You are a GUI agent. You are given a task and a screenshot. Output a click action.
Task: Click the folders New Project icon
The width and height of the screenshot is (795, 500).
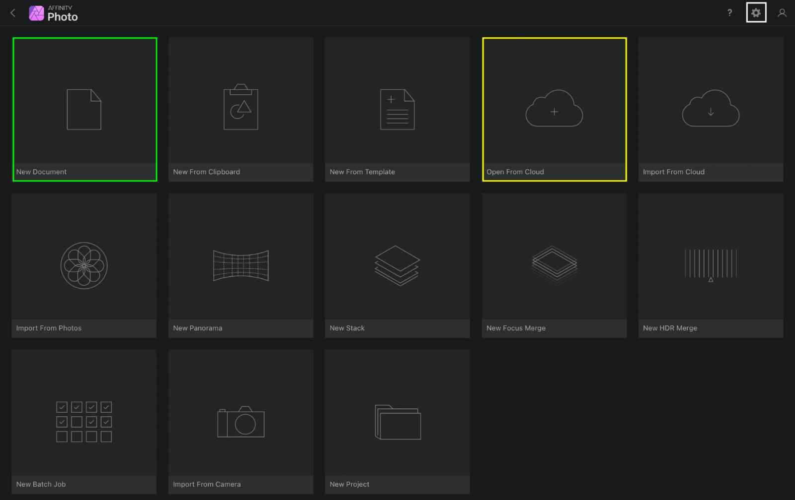point(397,422)
